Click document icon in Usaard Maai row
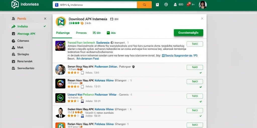The width and height of the screenshot is (257, 128). [x=82, y=101]
